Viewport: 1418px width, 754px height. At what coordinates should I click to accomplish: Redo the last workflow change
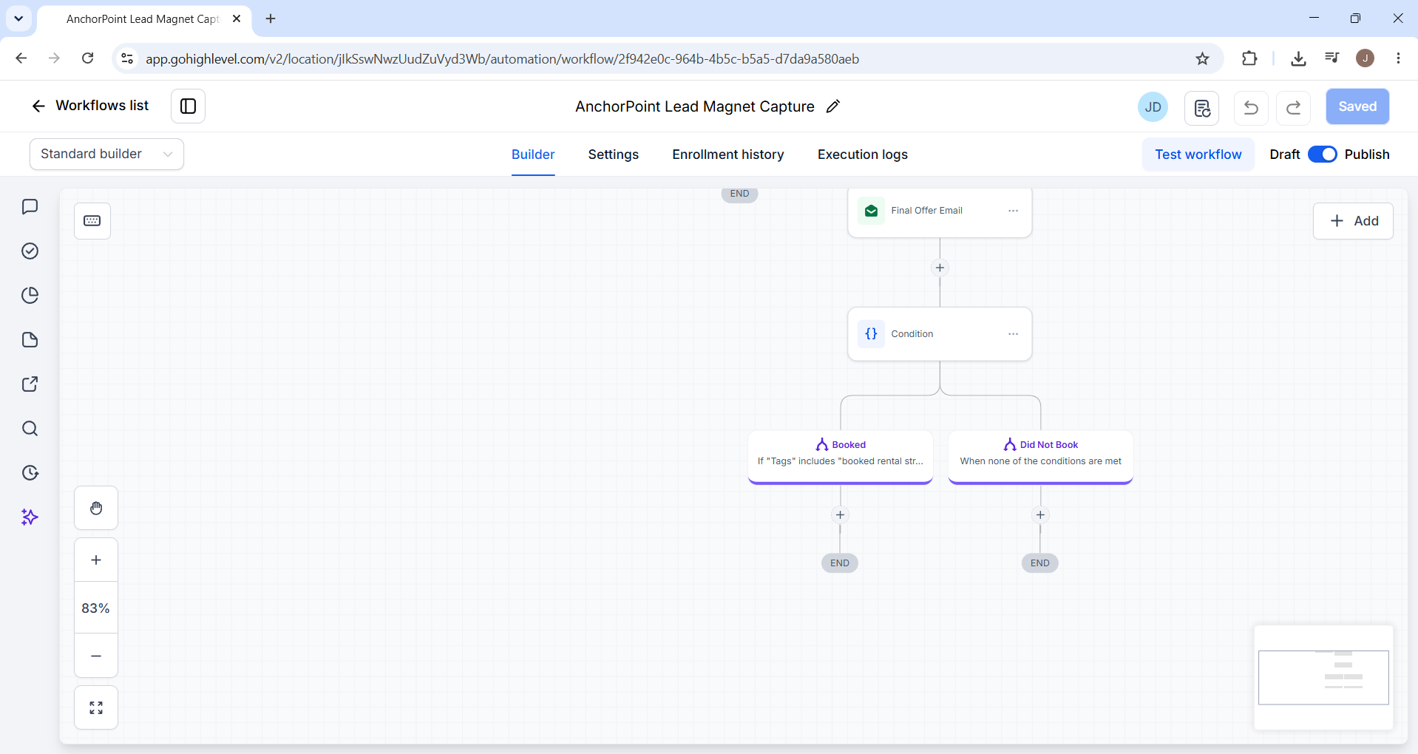pyautogui.click(x=1293, y=108)
